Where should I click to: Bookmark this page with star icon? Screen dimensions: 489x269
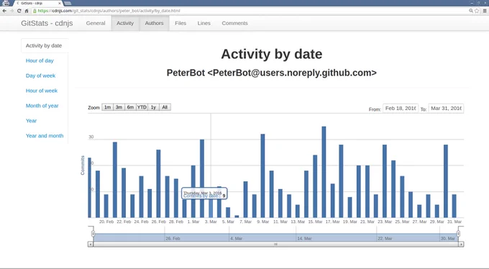tap(477, 11)
